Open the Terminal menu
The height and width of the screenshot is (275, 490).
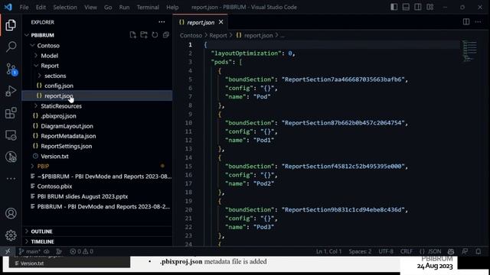(148, 7)
